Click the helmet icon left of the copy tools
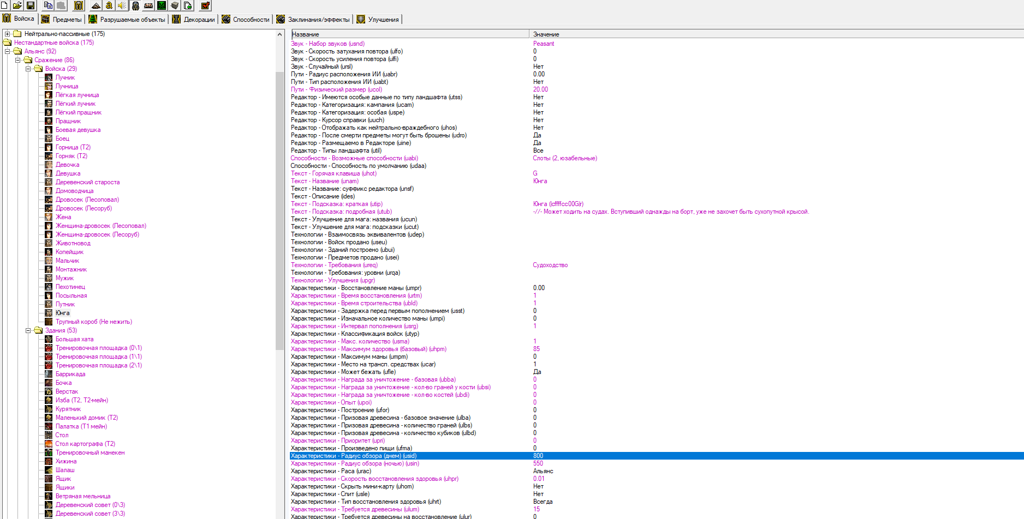The height and width of the screenshot is (519, 1024). point(79,5)
